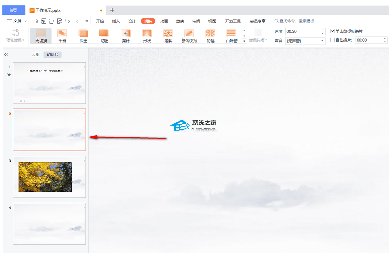Click the Print icon

point(51,21)
